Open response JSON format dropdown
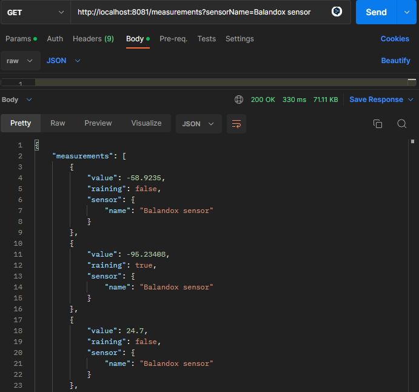The image size is (419, 392). pyautogui.click(x=198, y=124)
